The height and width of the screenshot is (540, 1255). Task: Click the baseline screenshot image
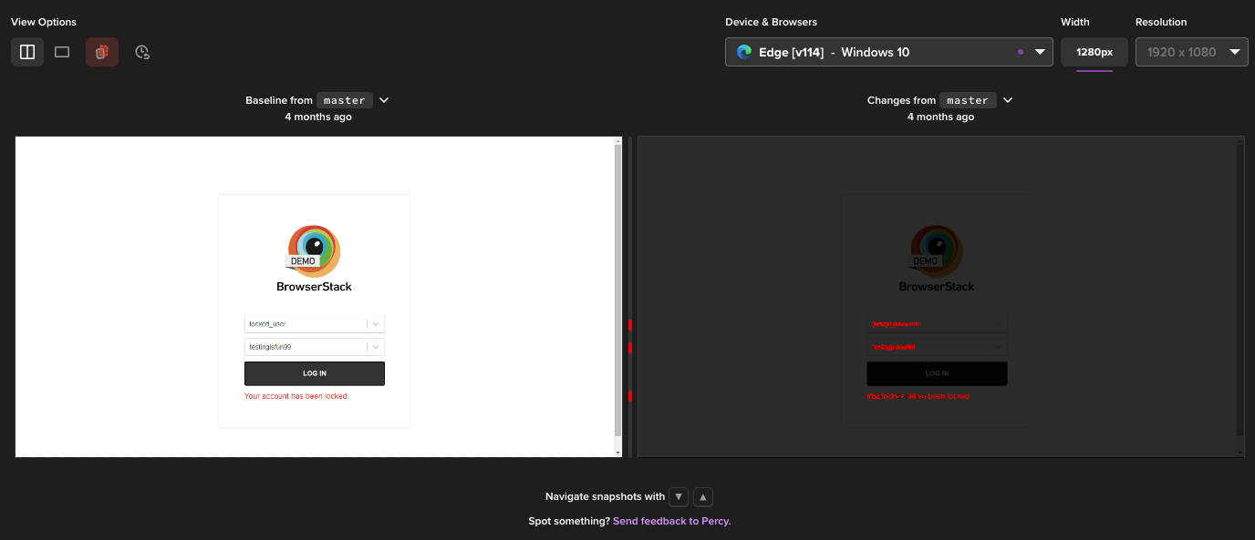point(315,296)
